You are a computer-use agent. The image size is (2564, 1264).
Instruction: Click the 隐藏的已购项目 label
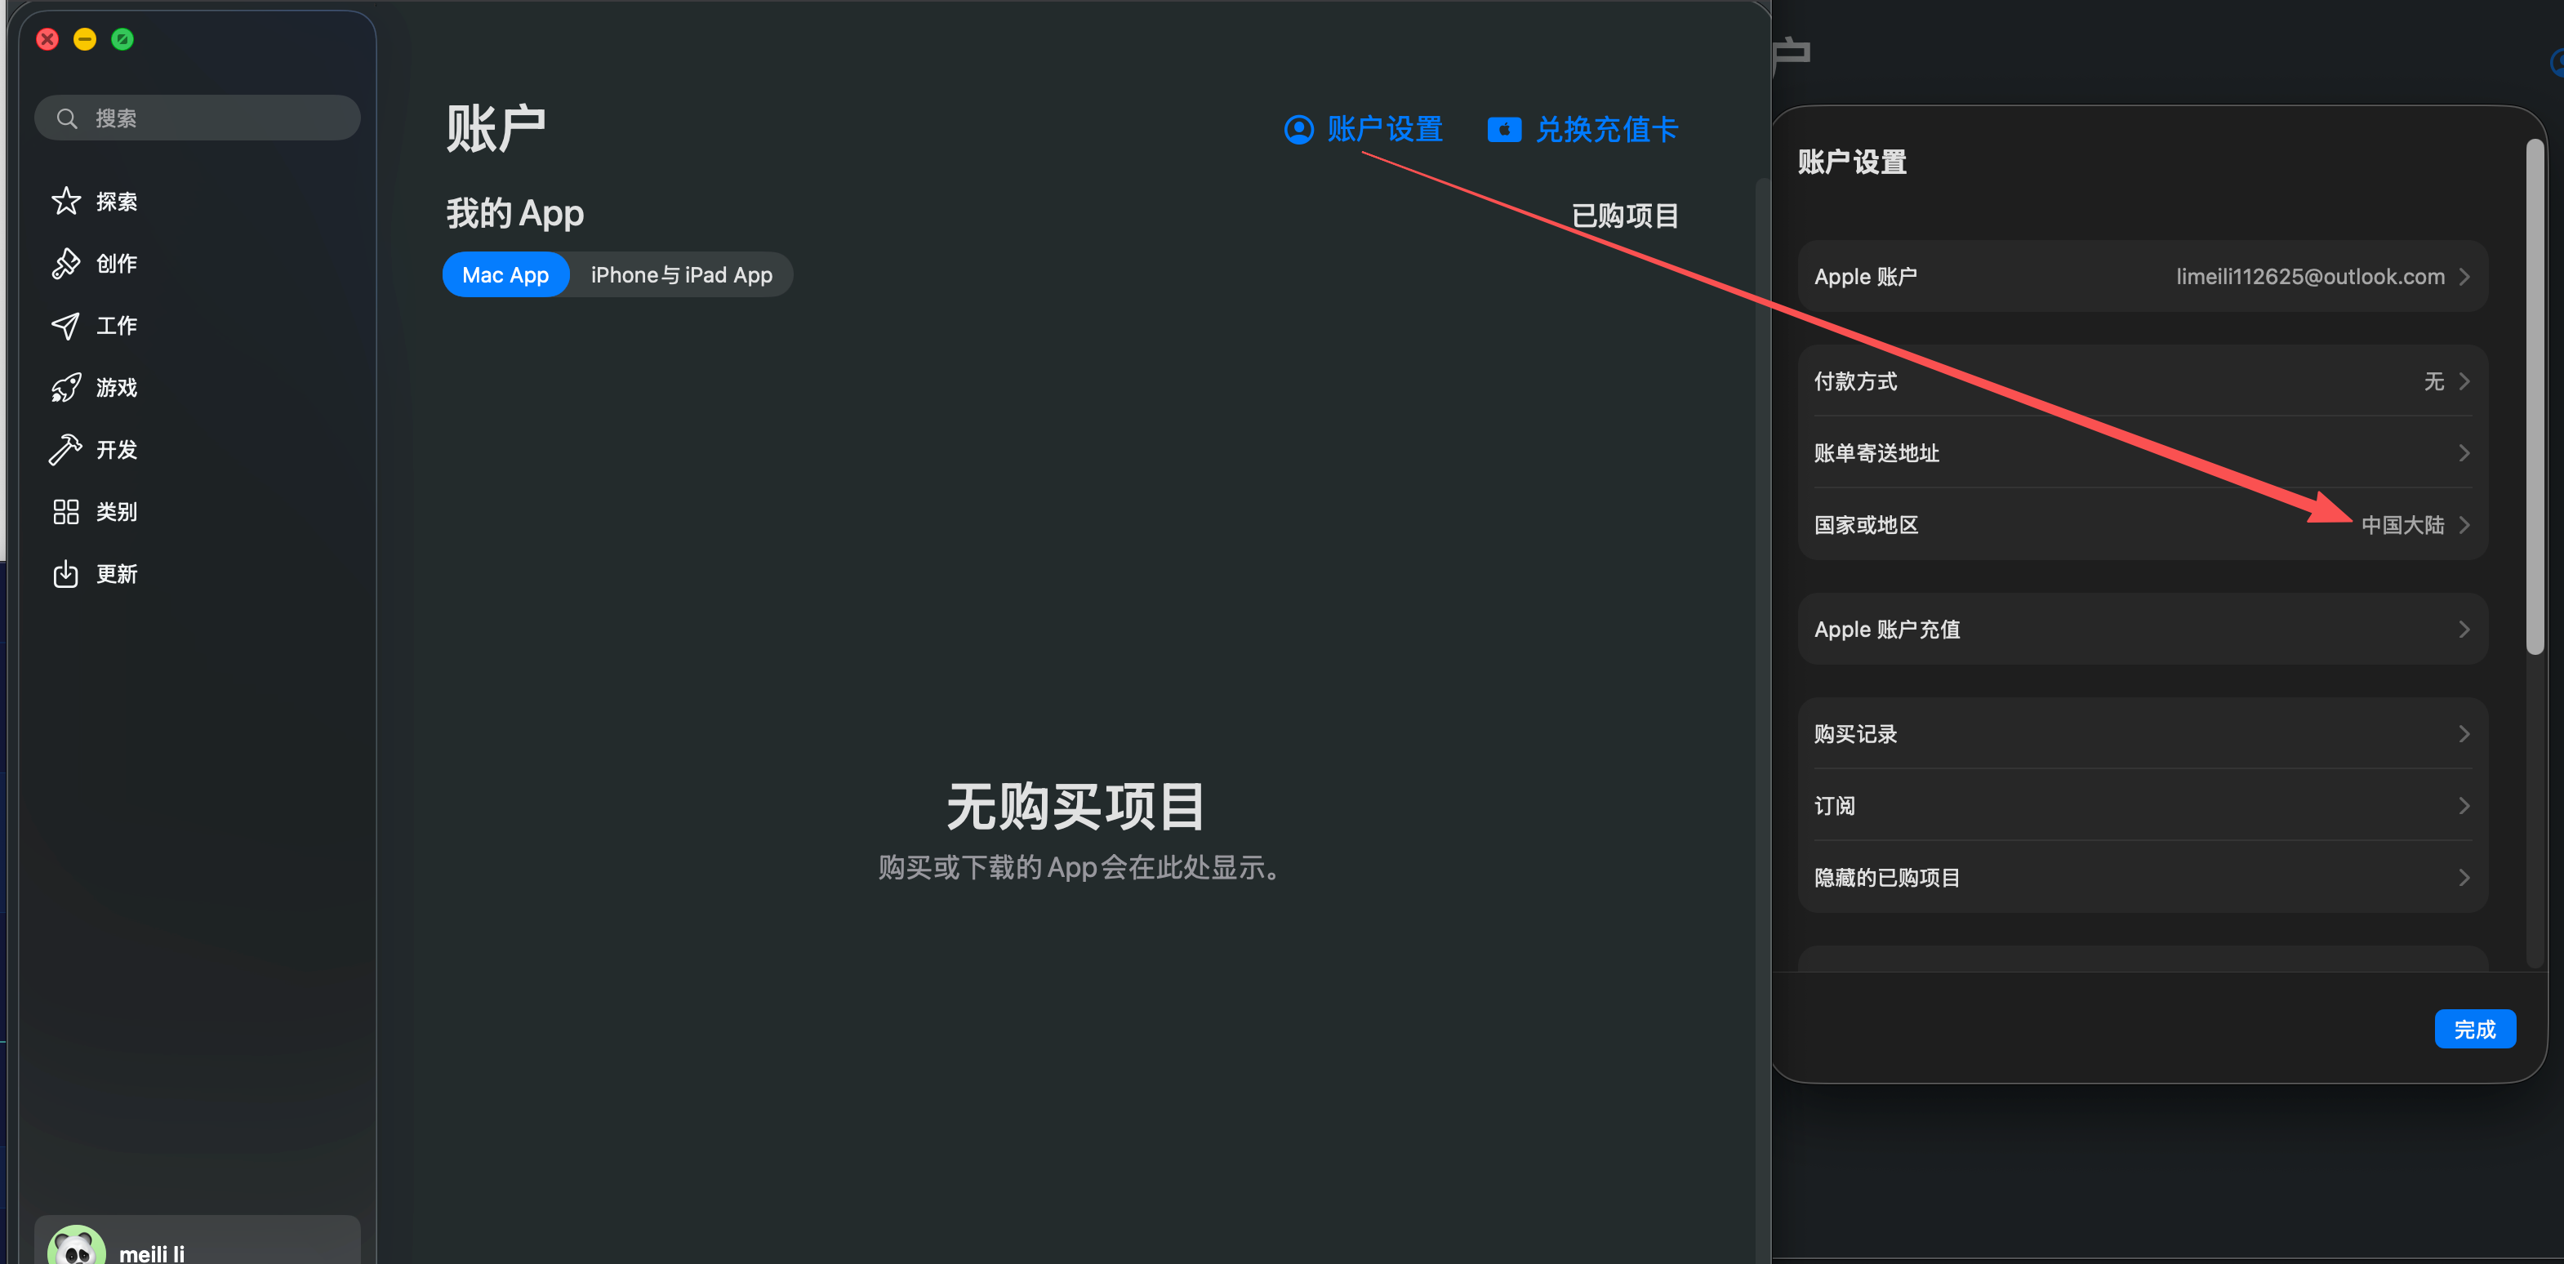pyautogui.click(x=1887, y=877)
